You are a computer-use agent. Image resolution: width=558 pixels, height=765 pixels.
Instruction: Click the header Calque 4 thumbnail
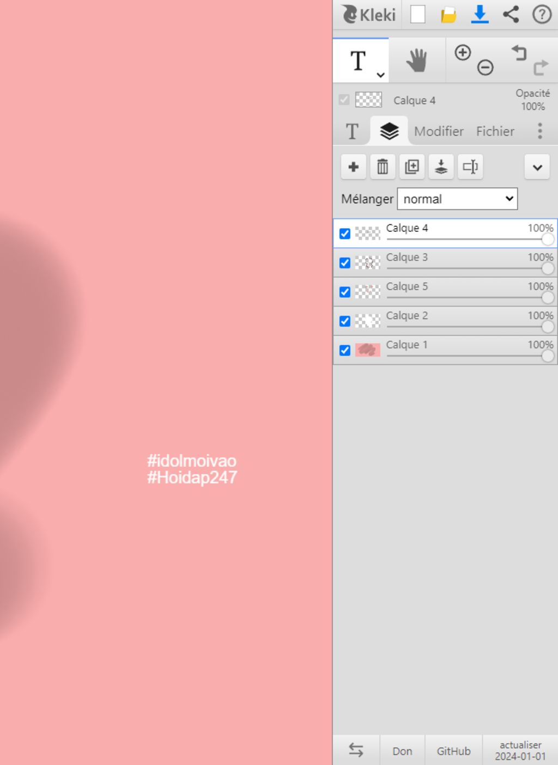(x=368, y=100)
